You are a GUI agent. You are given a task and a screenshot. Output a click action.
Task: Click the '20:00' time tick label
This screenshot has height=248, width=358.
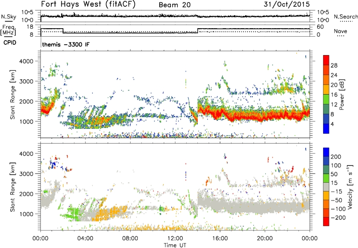(264, 239)
